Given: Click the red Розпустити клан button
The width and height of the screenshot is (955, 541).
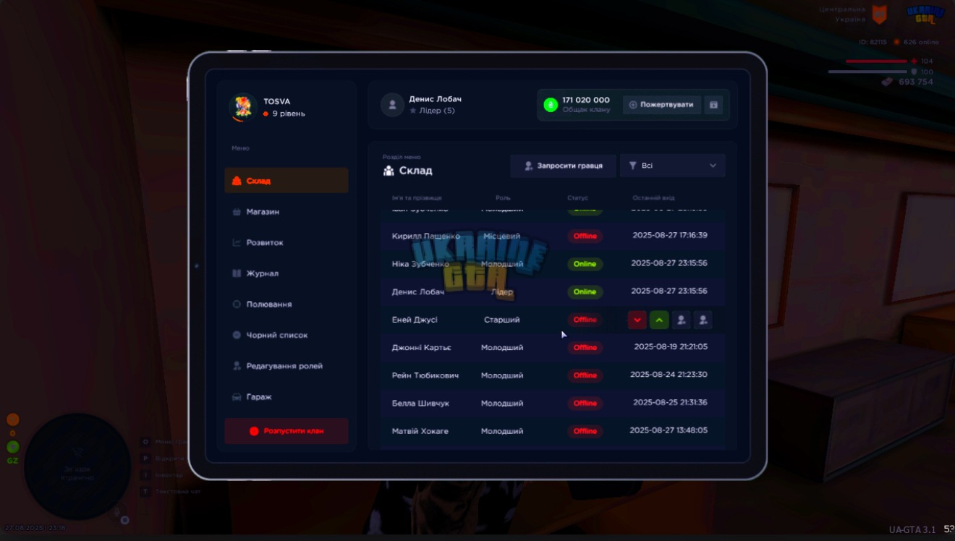Looking at the screenshot, I should click(x=286, y=431).
